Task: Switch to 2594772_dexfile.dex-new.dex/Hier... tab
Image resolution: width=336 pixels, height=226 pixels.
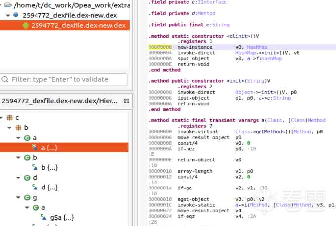Action: pos(60,101)
